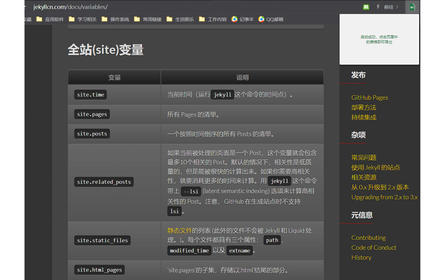Open the Contributing sidebar link

[368, 238]
